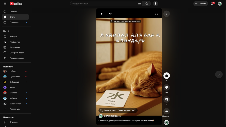Click the sleeping cat video frame
Image resolution: width=226 pixels, height=127 pixels.
(129, 67)
